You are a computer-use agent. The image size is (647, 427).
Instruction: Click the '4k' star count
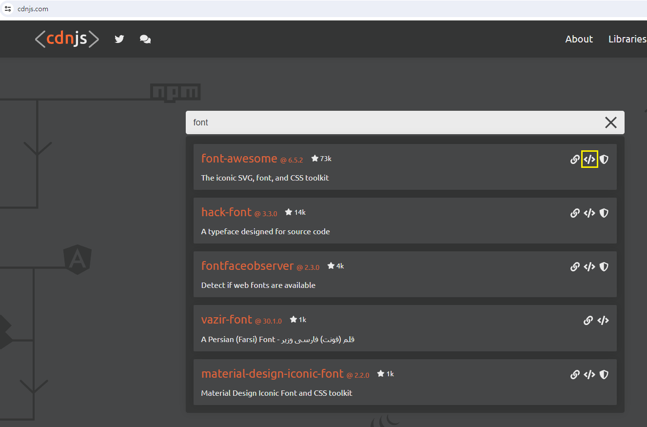tap(340, 266)
